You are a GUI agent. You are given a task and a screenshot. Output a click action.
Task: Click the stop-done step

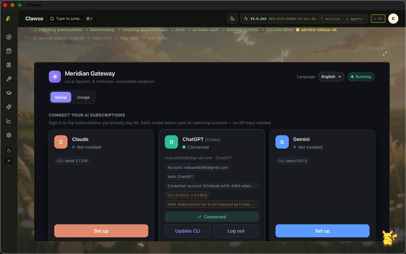point(155,38)
